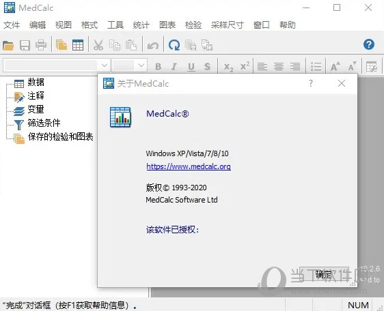Click the NUM status bar indicator
This screenshot has width=384, height=311.
tap(358, 305)
